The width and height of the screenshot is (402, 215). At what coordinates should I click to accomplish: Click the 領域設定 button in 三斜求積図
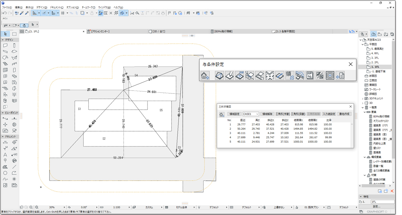234,114
